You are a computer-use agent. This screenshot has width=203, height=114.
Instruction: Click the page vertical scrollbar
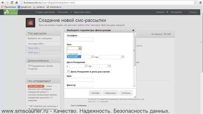tap(202, 42)
